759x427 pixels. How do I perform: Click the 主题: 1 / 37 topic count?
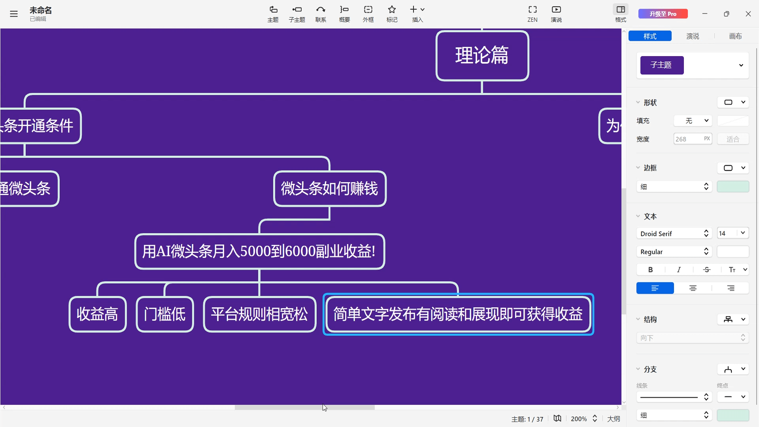coord(527,419)
